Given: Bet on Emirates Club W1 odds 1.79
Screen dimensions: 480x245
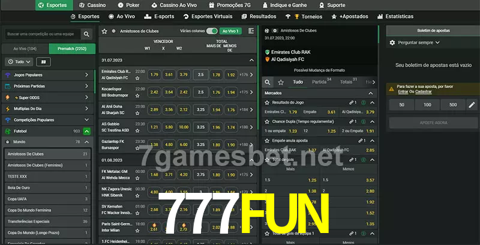Looking at the screenshot, I should (154, 74).
